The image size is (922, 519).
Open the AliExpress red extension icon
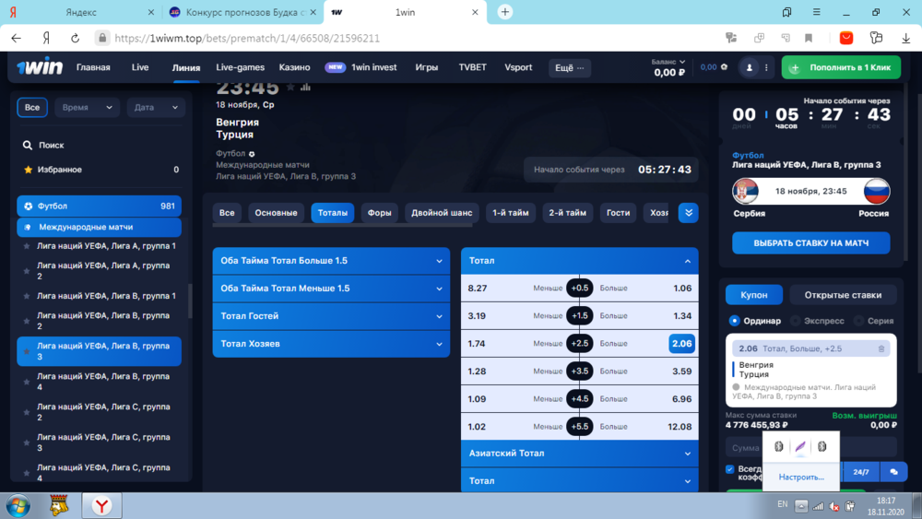pyautogui.click(x=846, y=38)
